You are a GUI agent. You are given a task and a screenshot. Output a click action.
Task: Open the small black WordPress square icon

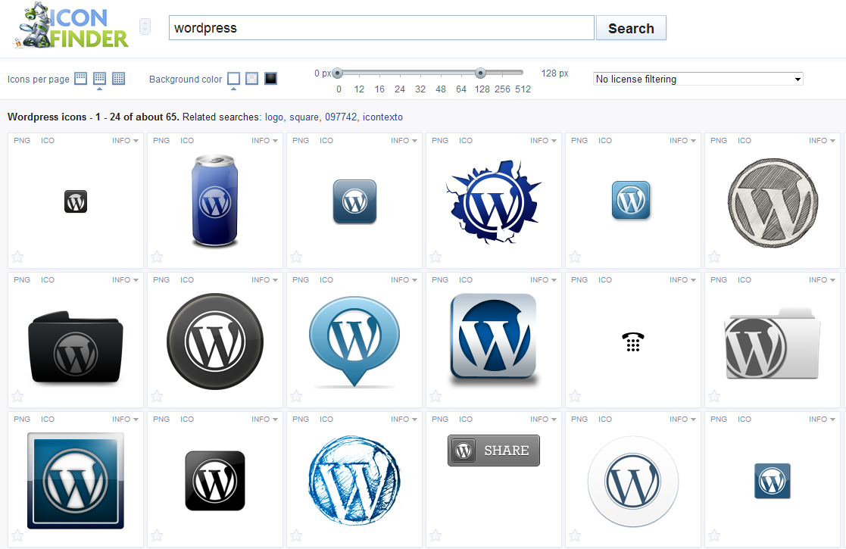pos(76,201)
